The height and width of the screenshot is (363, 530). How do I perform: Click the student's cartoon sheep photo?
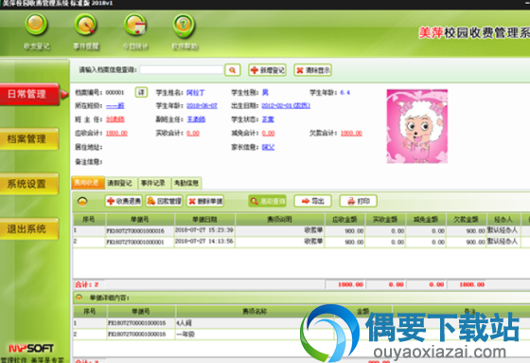pyautogui.click(x=417, y=126)
